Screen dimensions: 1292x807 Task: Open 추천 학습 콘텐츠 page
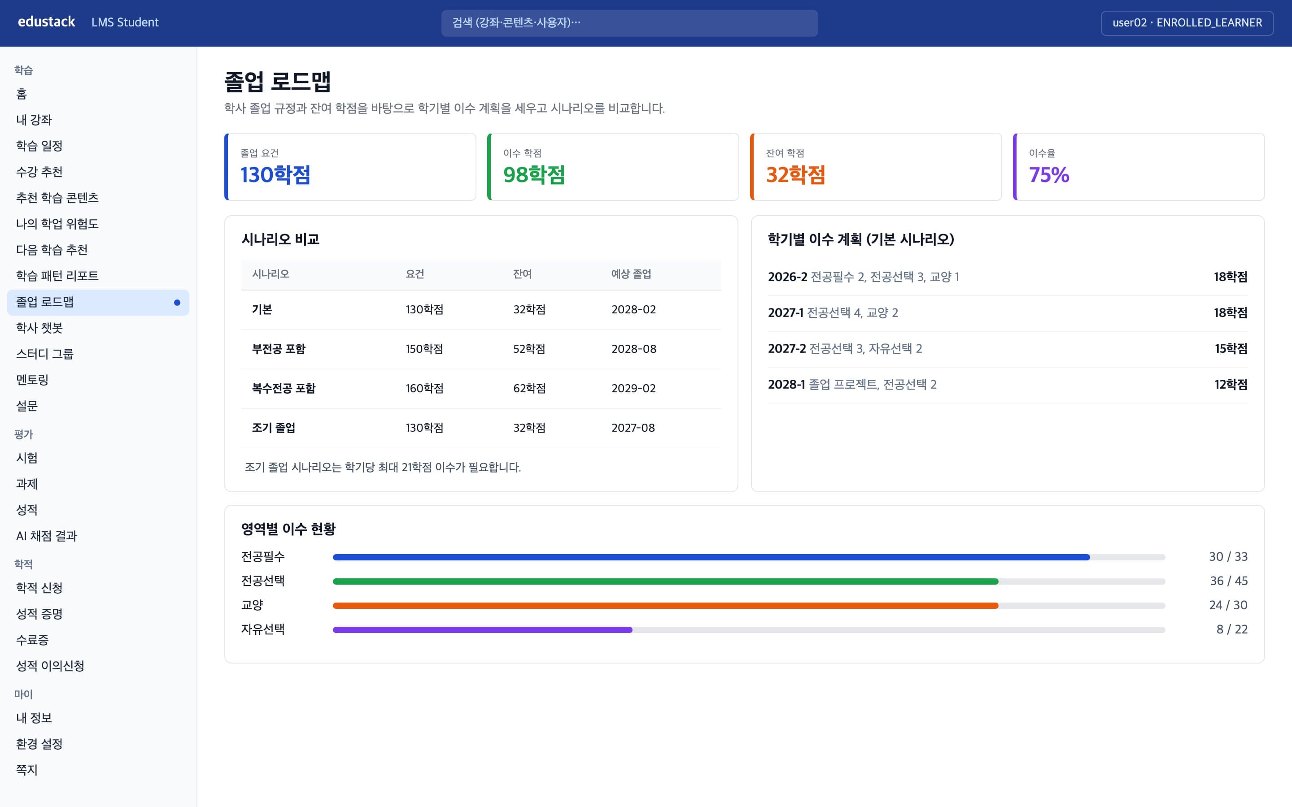point(98,198)
